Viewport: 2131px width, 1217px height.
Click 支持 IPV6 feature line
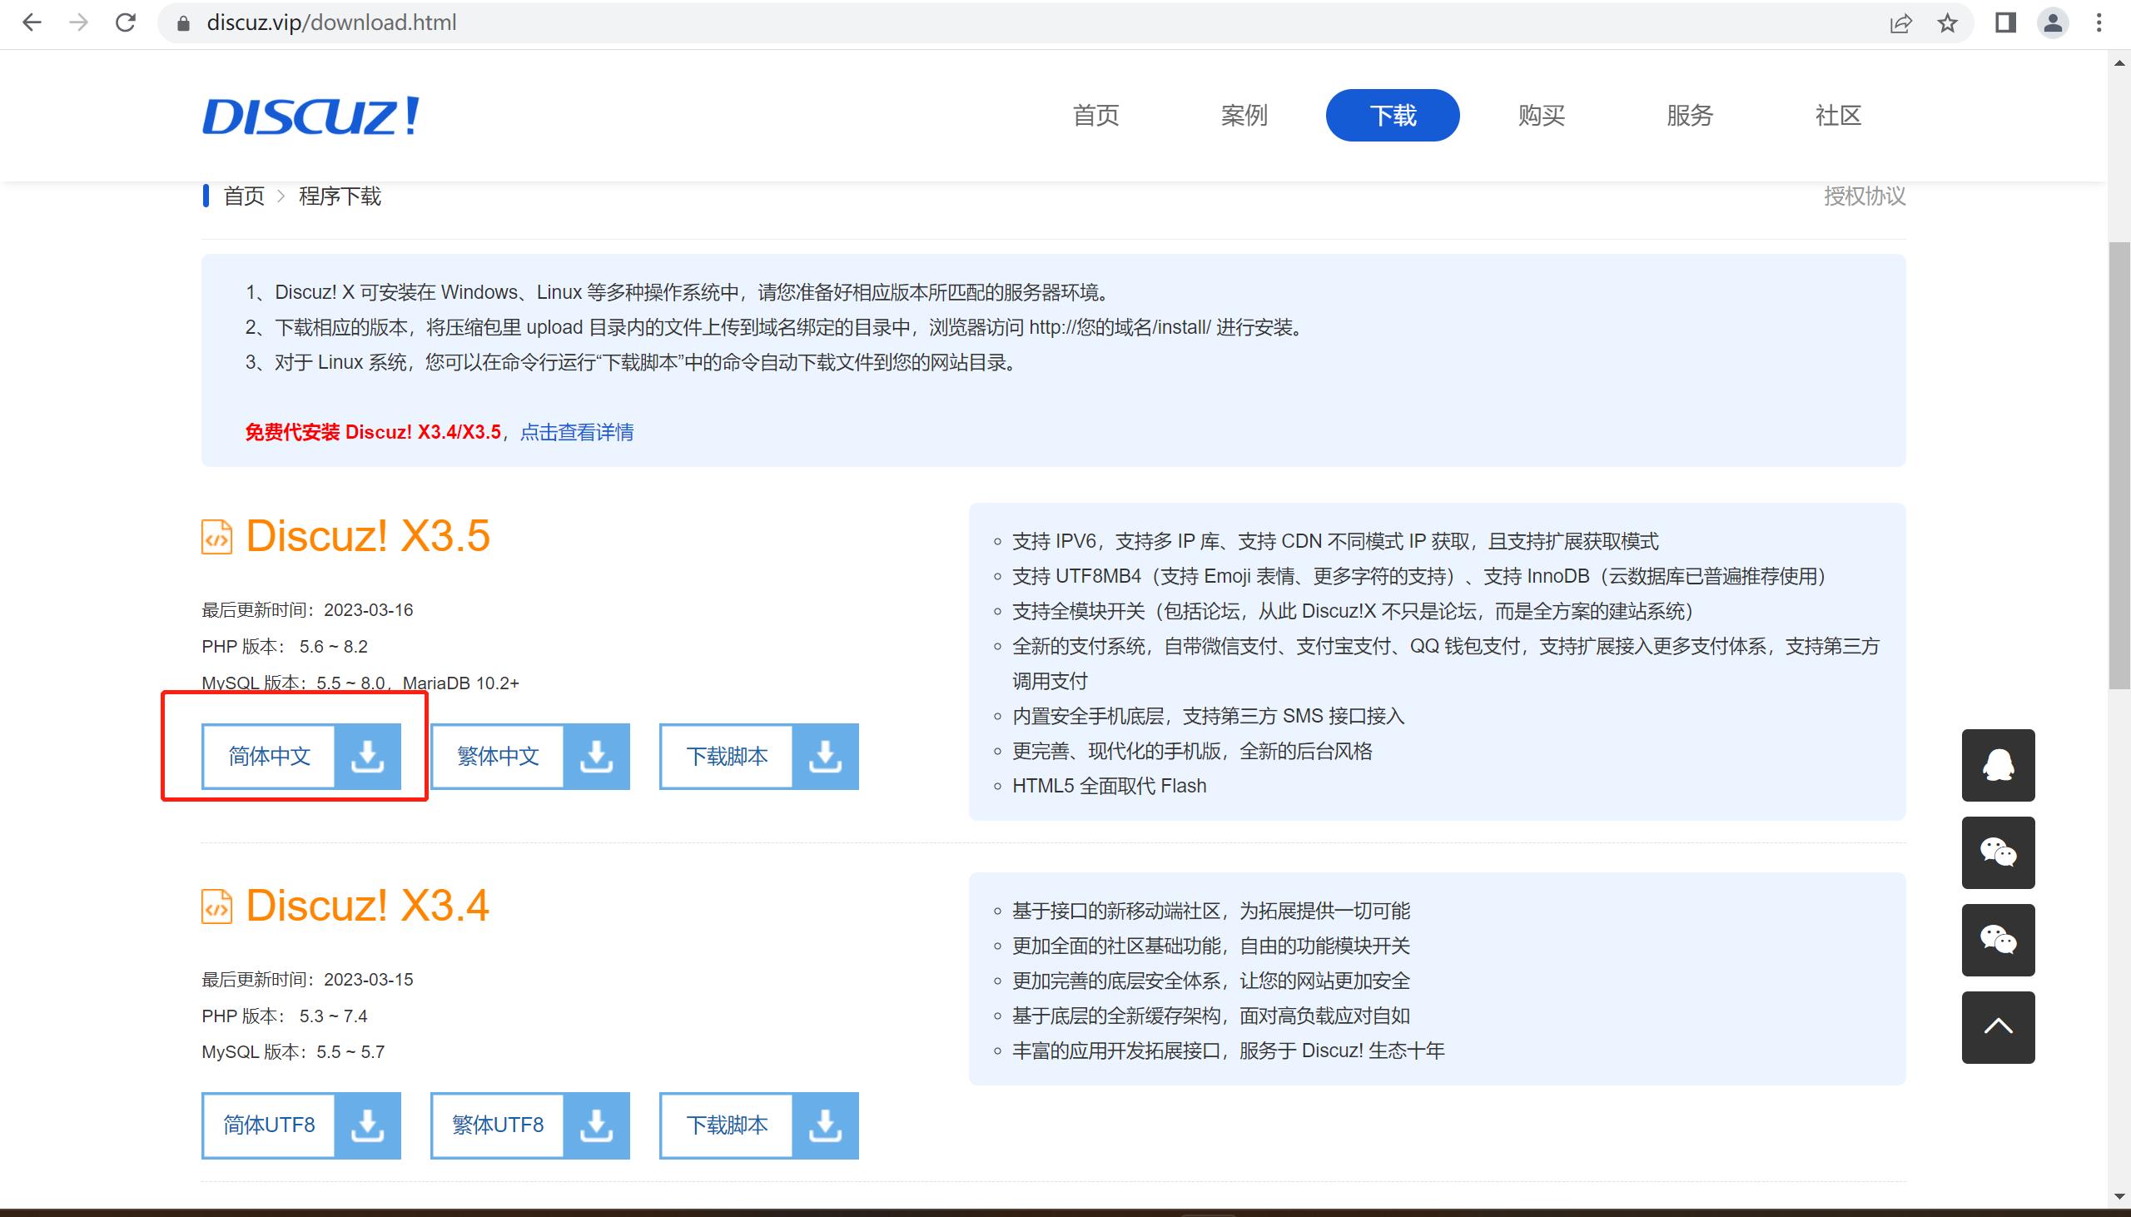click(1335, 542)
